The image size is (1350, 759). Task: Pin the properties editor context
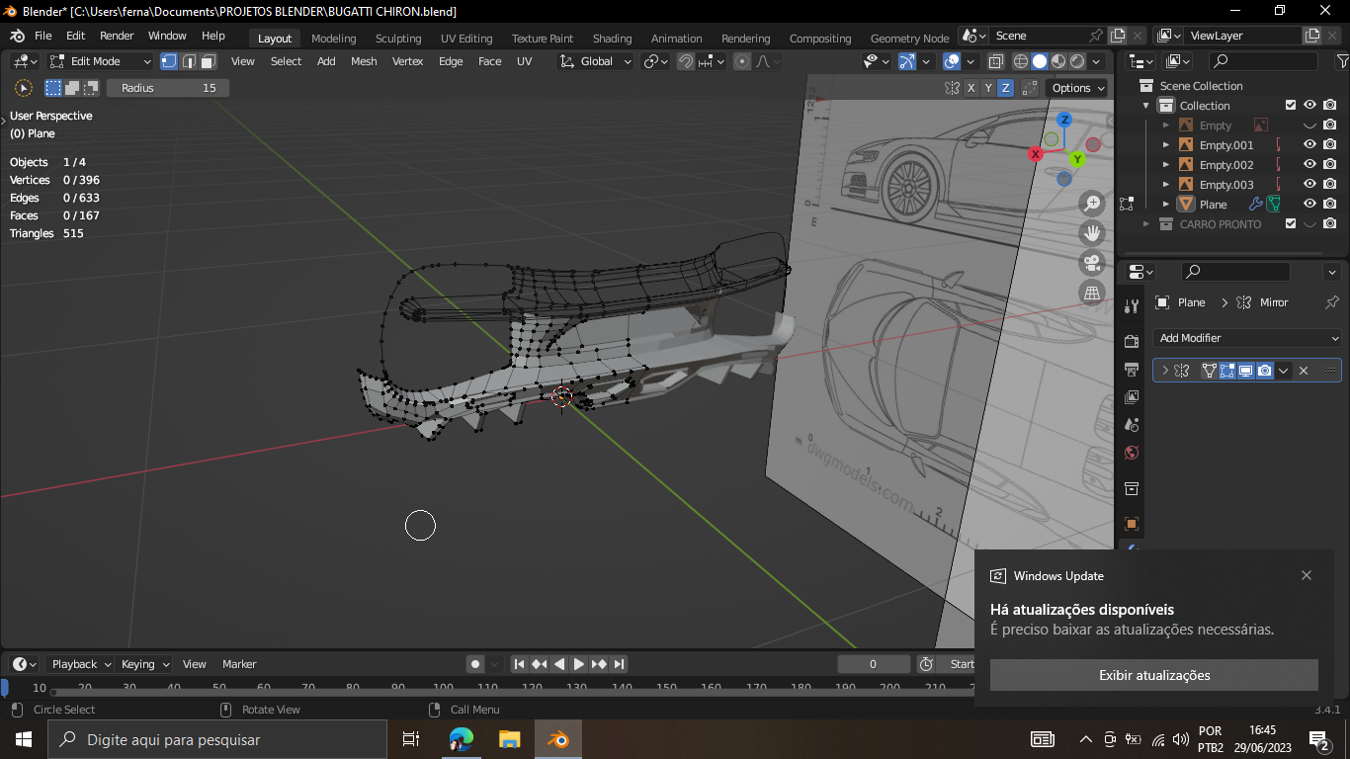(x=1331, y=302)
